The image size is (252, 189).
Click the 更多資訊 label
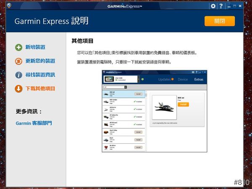coord(29,111)
